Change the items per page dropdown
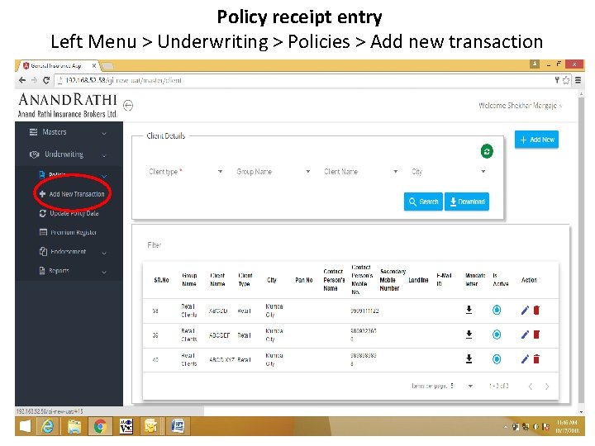Image resolution: width=595 pixels, height=446 pixels. (x=462, y=386)
